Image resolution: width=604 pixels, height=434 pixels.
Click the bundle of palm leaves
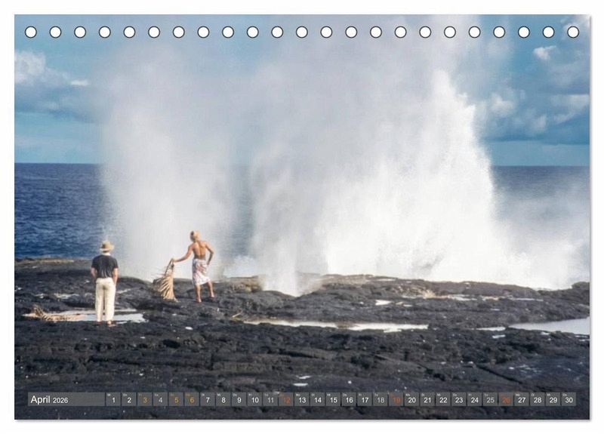pos(165,284)
